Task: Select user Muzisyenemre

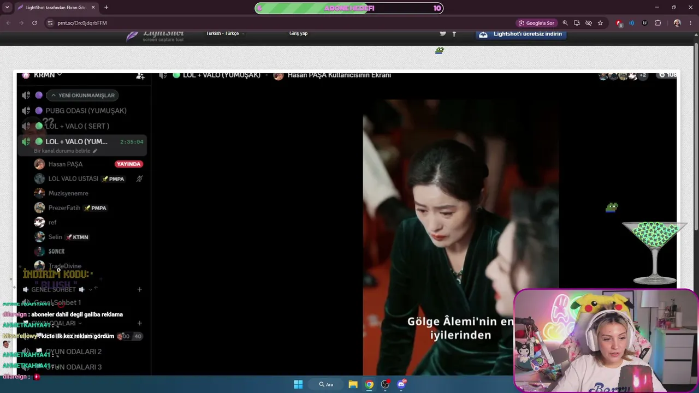Action: point(68,193)
